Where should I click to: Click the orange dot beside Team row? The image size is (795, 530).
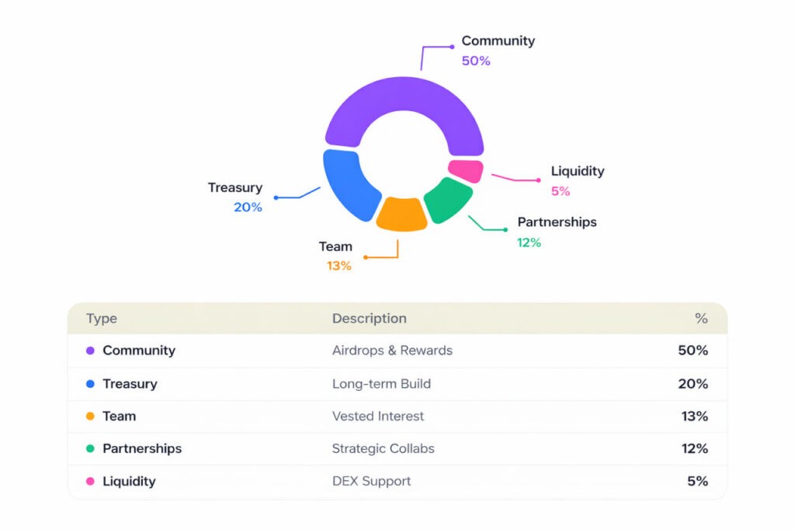(90, 417)
